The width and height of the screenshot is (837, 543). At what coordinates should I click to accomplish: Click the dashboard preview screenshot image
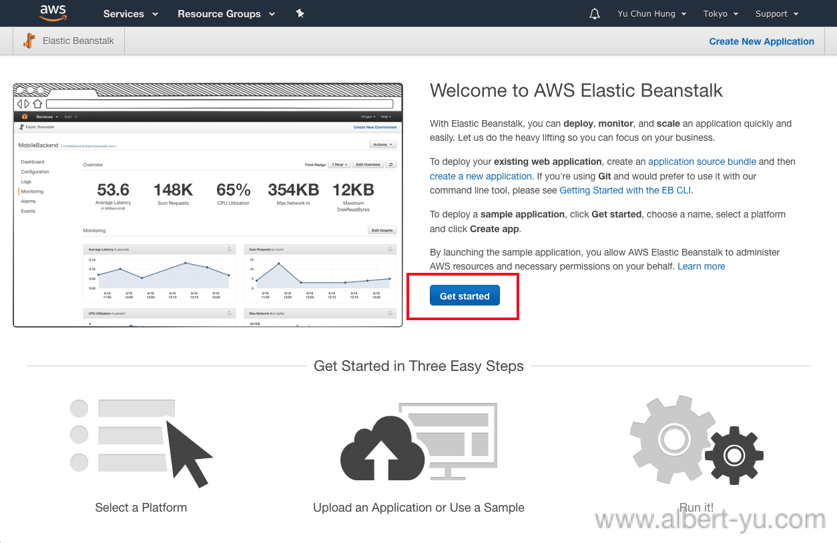pyautogui.click(x=208, y=205)
